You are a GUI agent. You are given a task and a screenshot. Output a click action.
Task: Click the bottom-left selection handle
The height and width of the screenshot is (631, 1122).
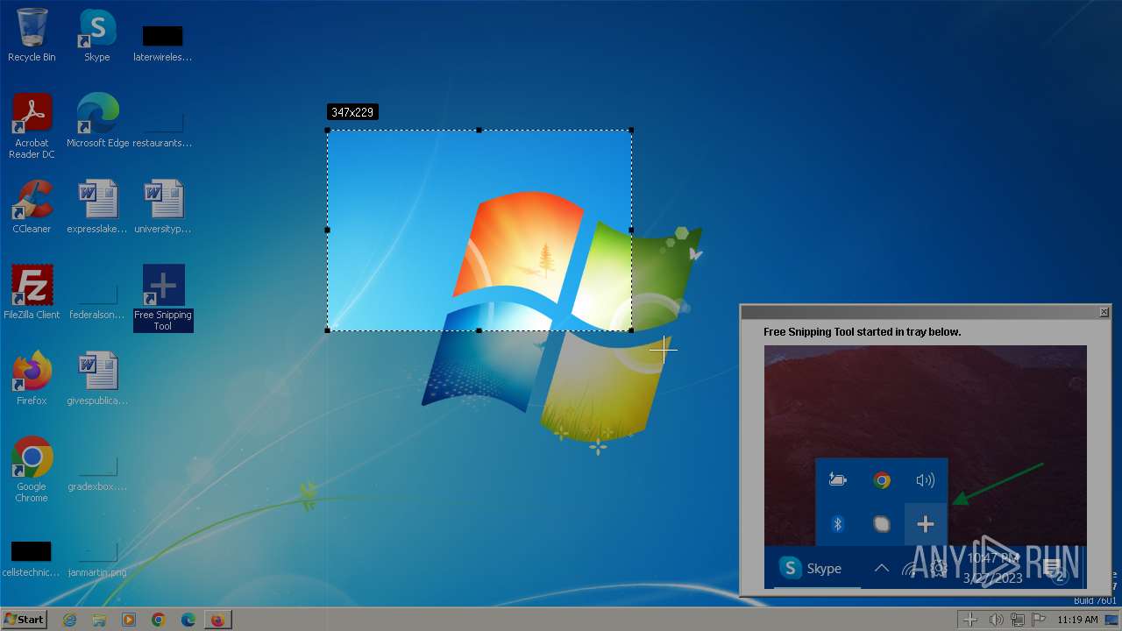tap(328, 330)
